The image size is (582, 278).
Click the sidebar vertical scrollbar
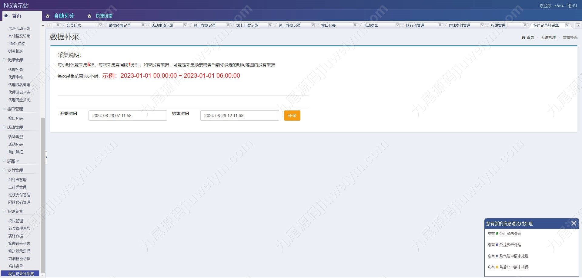pyautogui.click(x=43, y=195)
